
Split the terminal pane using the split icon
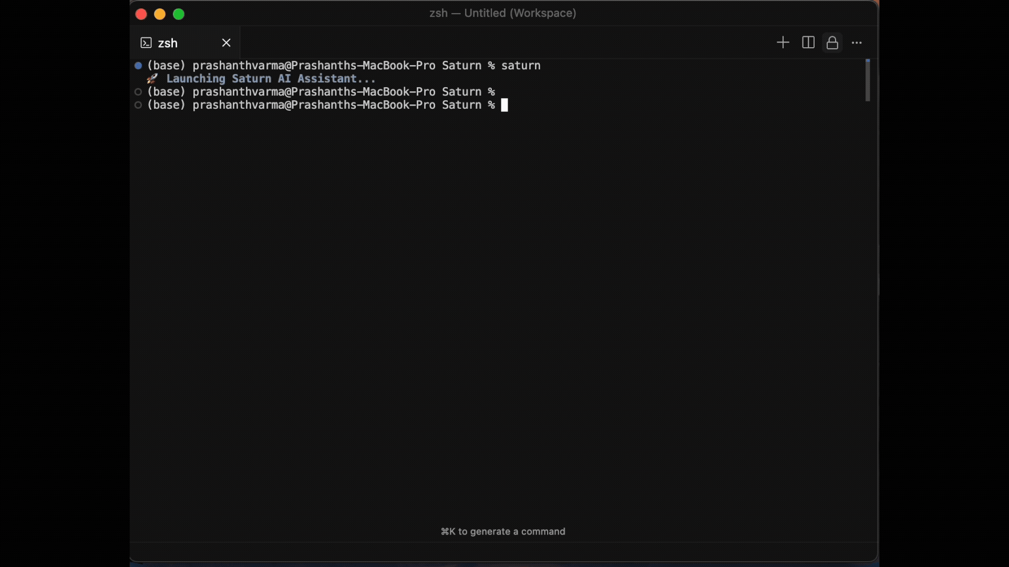pos(808,43)
